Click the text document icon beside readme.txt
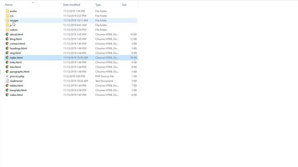The width and height of the screenshot is (298, 167). (x=7, y=81)
